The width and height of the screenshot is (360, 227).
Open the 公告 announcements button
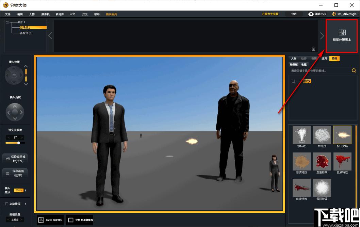click(294, 14)
